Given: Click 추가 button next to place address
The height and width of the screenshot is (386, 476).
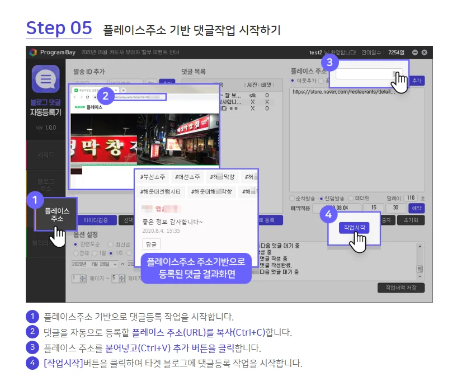Looking at the screenshot, I should coord(417,81).
